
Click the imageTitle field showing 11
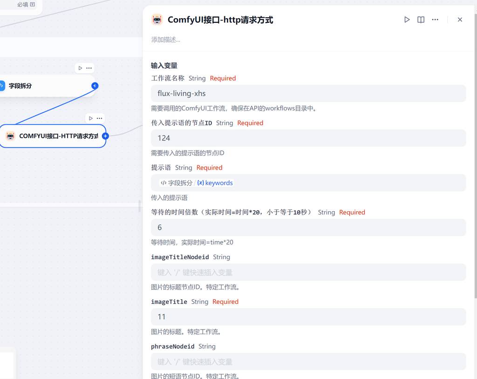(x=308, y=317)
